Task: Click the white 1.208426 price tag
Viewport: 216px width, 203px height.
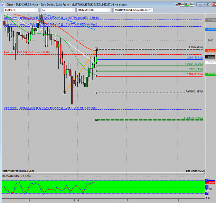Action: [210, 62]
